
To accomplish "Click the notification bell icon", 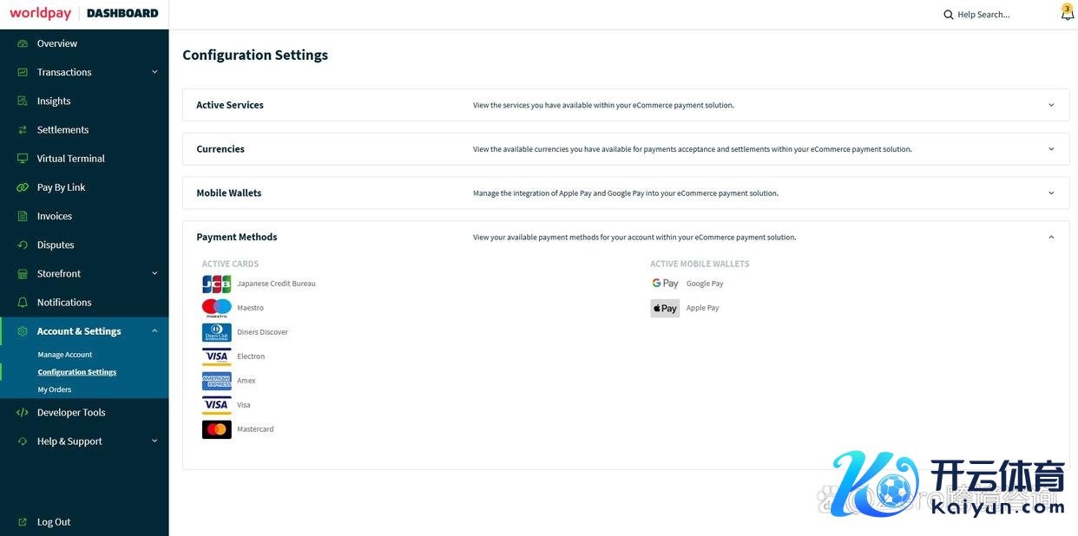I will tap(1067, 14).
